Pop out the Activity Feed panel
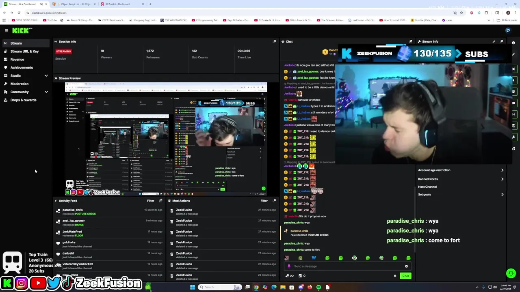520x292 pixels. pos(160,201)
